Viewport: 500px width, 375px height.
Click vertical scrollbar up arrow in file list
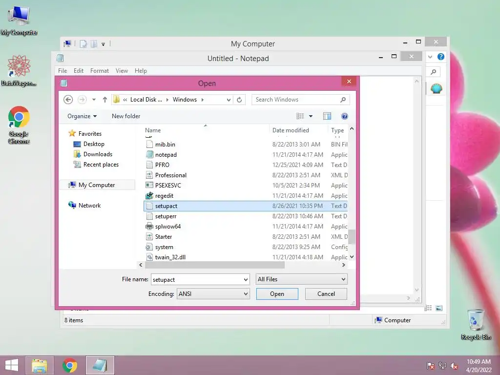click(352, 129)
